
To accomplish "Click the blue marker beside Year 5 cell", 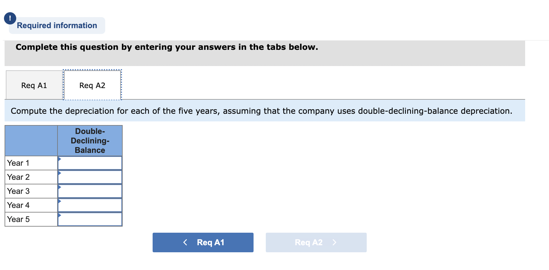I will 59,215.
